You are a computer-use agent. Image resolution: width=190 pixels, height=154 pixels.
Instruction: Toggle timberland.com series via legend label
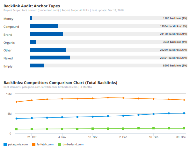click(x=73, y=144)
